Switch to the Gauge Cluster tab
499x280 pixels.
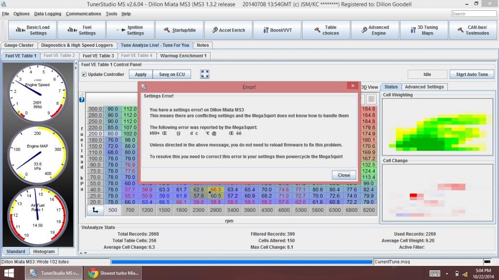click(19, 45)
